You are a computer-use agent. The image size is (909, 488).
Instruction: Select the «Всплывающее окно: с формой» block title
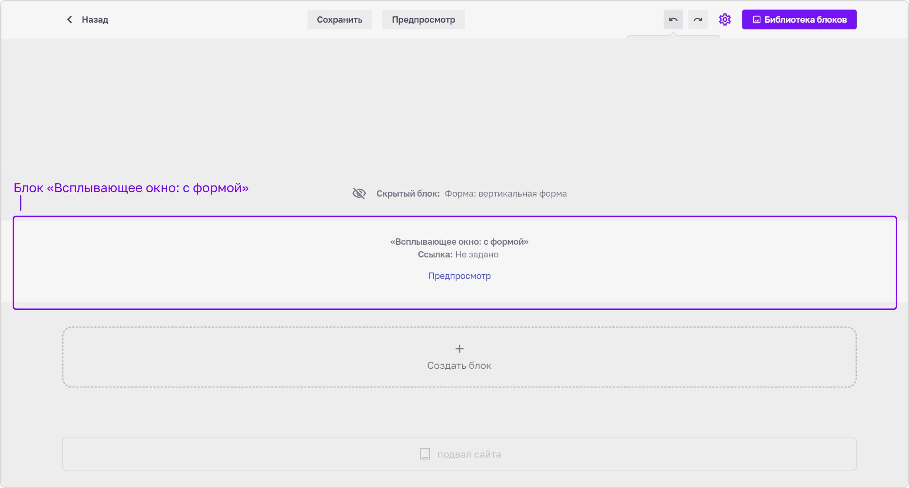coord(459,242)
